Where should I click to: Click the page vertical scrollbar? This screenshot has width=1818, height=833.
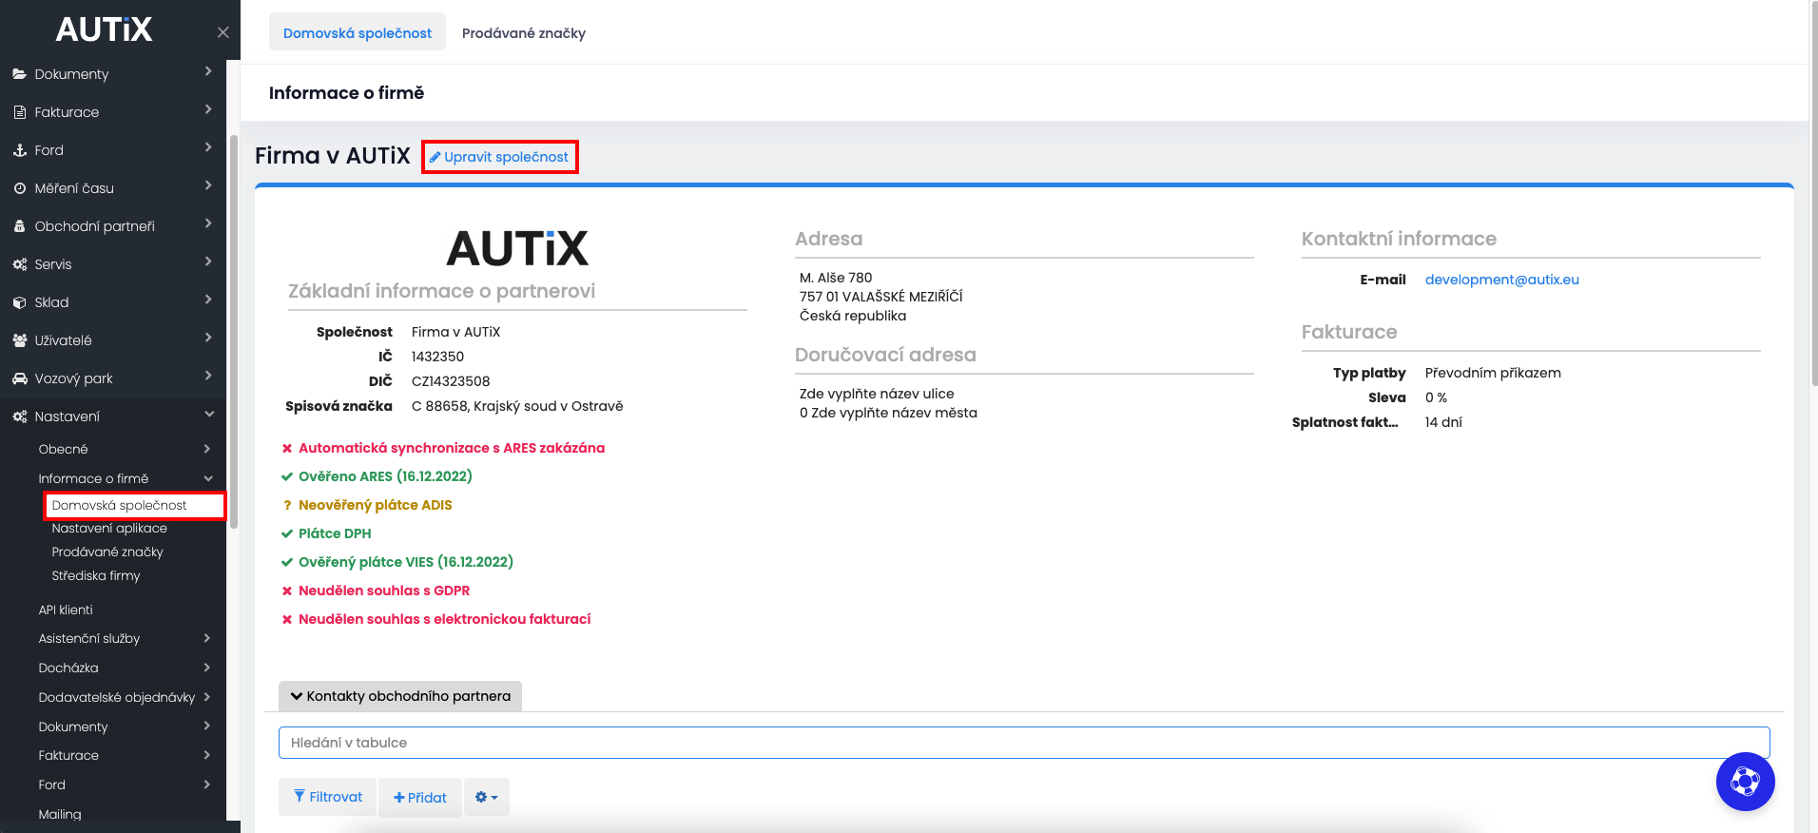click(1813, 195)
